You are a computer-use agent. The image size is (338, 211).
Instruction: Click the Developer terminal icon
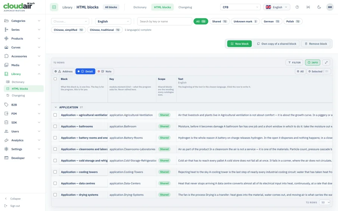(6, 158)
